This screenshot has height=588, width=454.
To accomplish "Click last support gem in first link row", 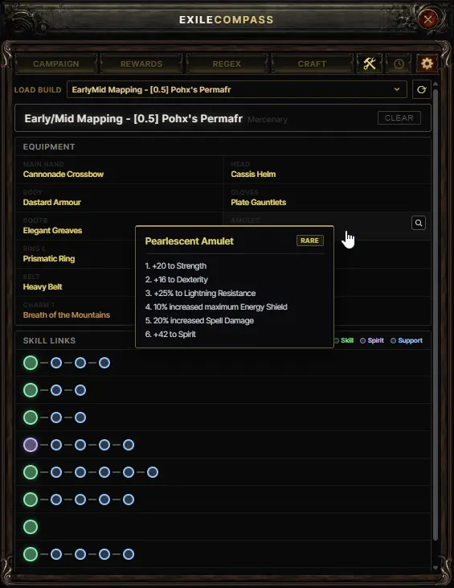I will coord(104,363).
